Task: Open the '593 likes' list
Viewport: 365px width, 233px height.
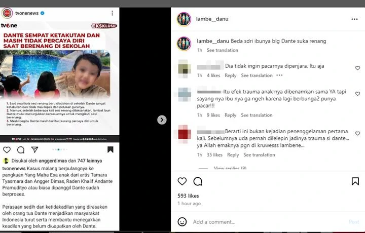Action: [x=188, y=196]
